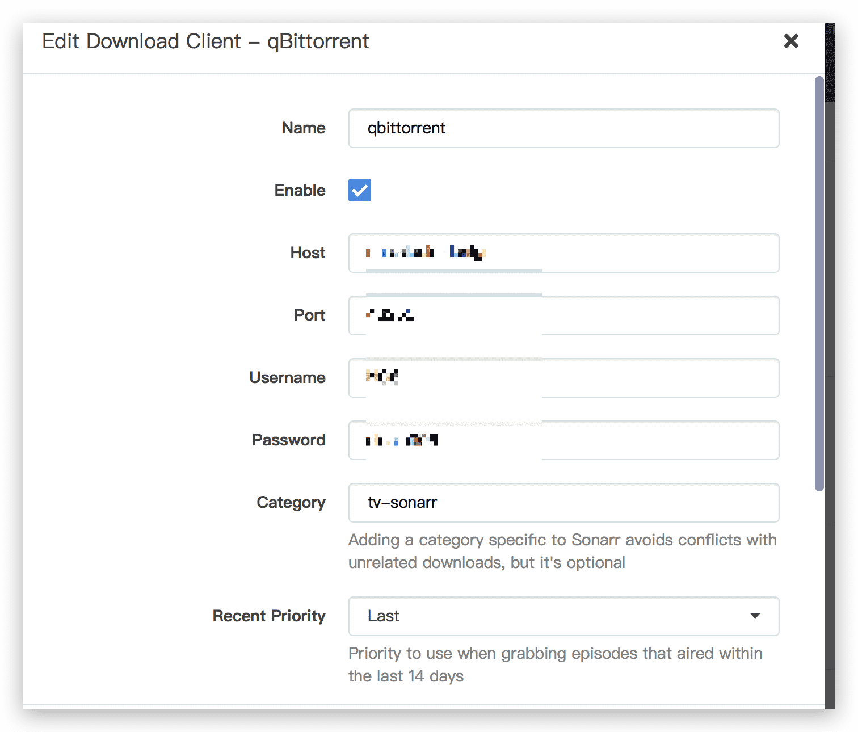Screen dimensions: 858x732
Task: Select the Username text box
Action: [563, 378]
